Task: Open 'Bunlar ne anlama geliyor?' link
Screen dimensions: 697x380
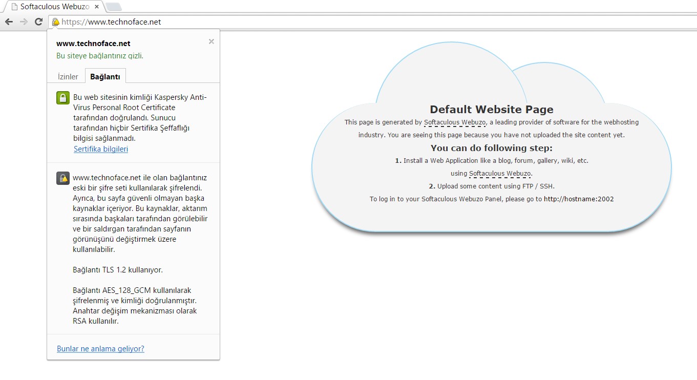Action: point(100,349)
